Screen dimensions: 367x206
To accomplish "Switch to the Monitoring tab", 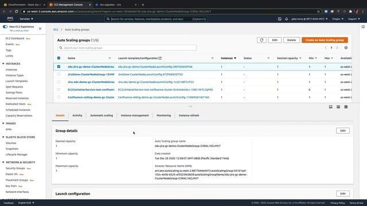I will click(163, 116).
